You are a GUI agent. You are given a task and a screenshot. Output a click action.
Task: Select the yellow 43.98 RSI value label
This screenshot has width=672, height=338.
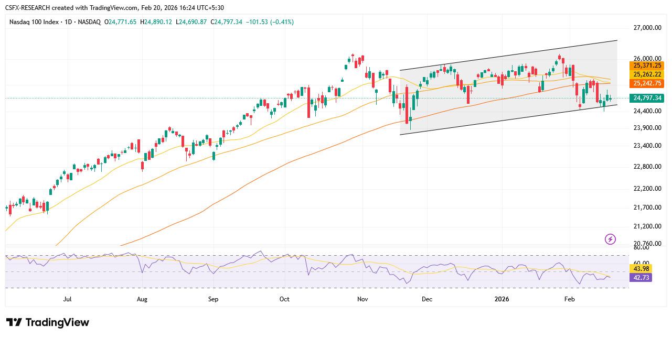click(x=639, y=268)
